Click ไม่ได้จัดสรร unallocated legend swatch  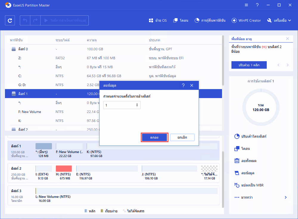124,211
